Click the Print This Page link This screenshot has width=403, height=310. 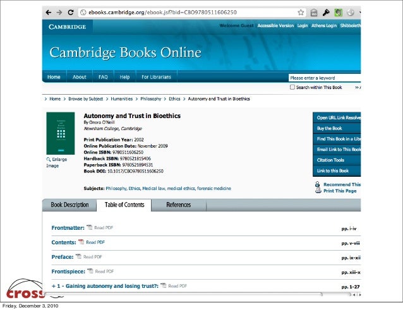pos(340,191)
